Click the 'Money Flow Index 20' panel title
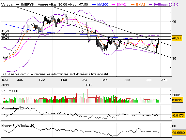 click(x=18, y=126)
